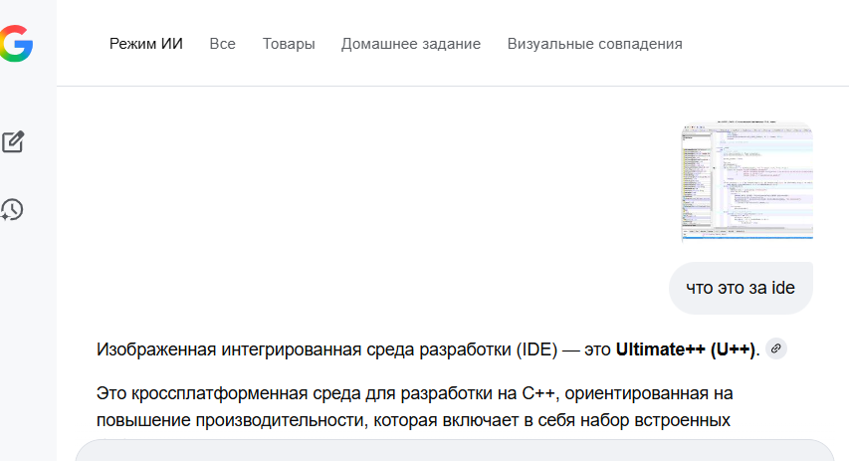
Task: Open the Все results tab
Action: point(222,44)
